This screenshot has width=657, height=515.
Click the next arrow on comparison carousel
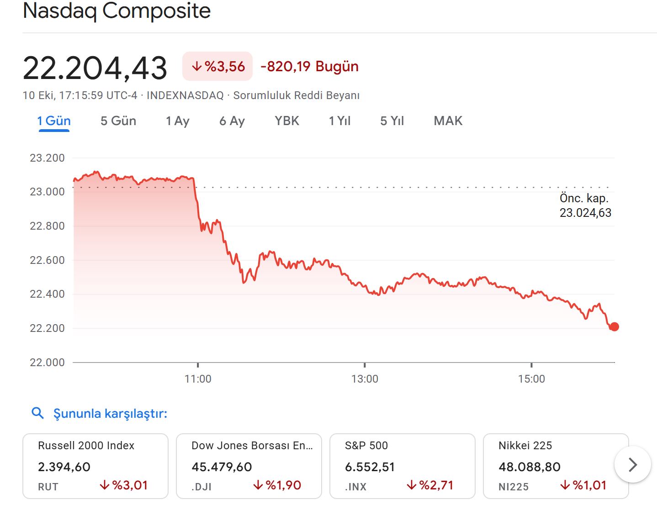pos(632,465)
